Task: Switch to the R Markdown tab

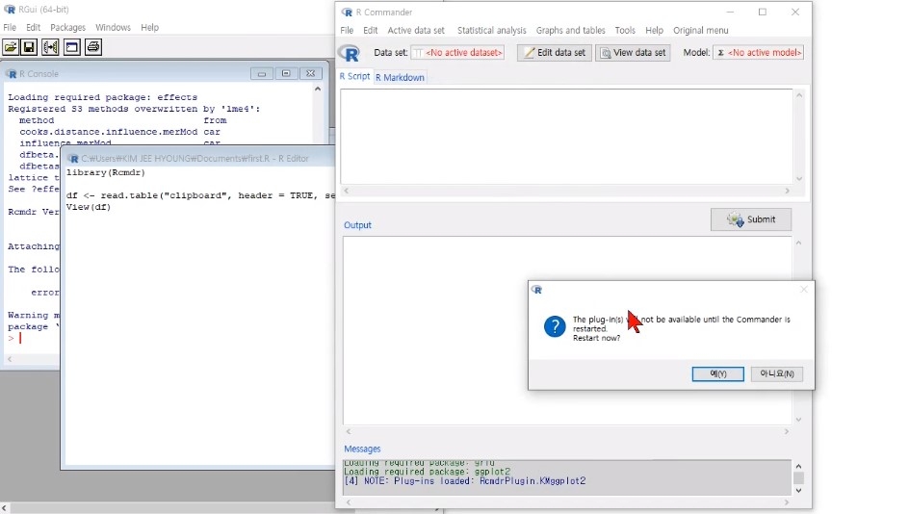Action: [400, 77]
